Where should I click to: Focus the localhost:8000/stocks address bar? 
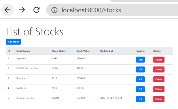[x=112, y=10]
